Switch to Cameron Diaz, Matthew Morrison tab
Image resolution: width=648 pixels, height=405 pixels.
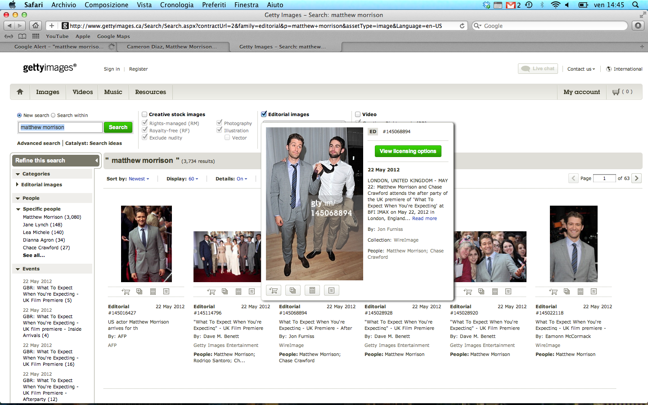pyautogui.click(x=172, y=47)
